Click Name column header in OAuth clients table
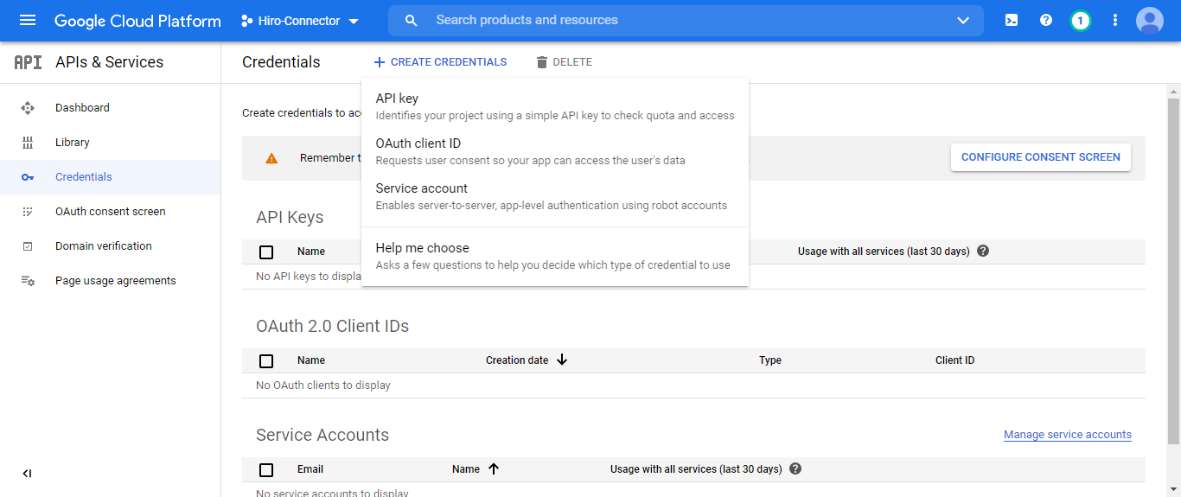The height and width of the screenshot is (497, 1181). pos(311,360)
